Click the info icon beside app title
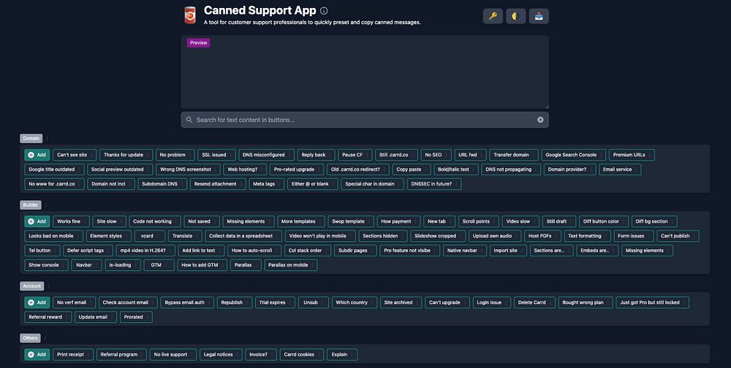Viewport: 731px width, 368px height. [x=324, y=11]
